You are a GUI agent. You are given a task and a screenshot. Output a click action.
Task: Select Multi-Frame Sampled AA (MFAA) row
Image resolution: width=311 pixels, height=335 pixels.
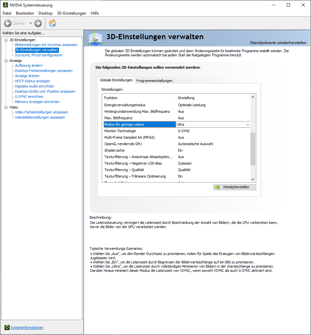[x=176, y=137]
